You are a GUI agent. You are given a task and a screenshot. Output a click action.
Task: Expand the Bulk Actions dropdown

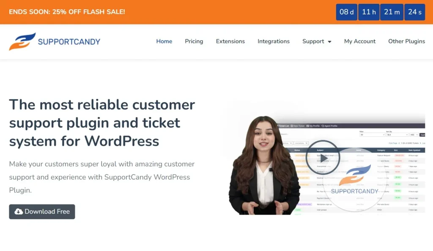click(x=287, y=142)
